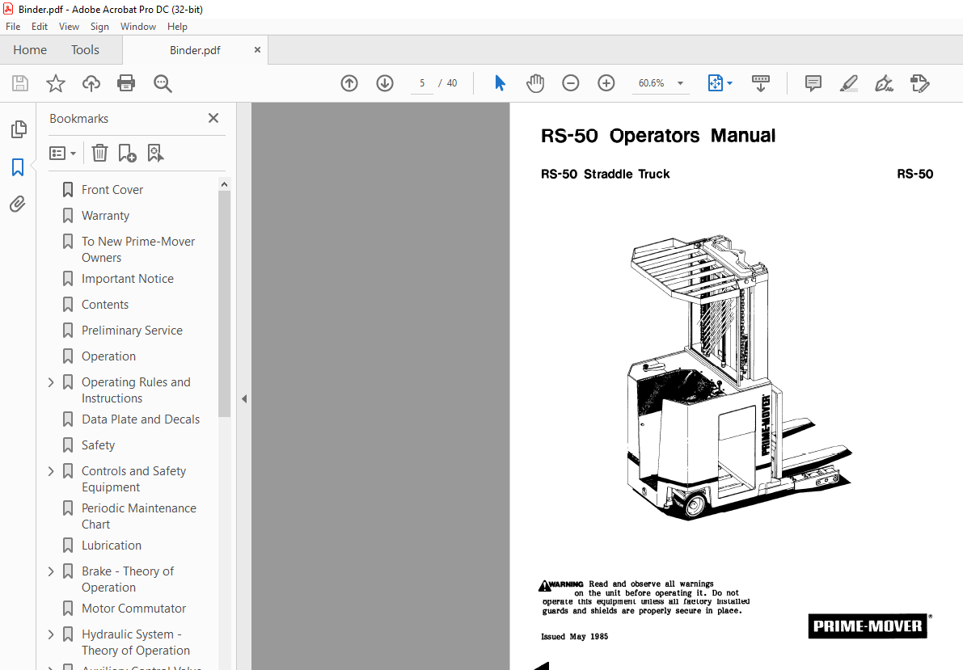This screenshot has height=670, width=963.
Task: Go to next page arrow
Action: [x=385, y=83]
